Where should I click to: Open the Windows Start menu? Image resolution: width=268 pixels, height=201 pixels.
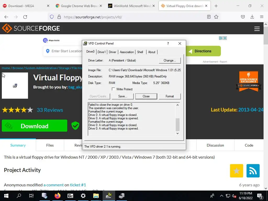[x=6, y=196]
